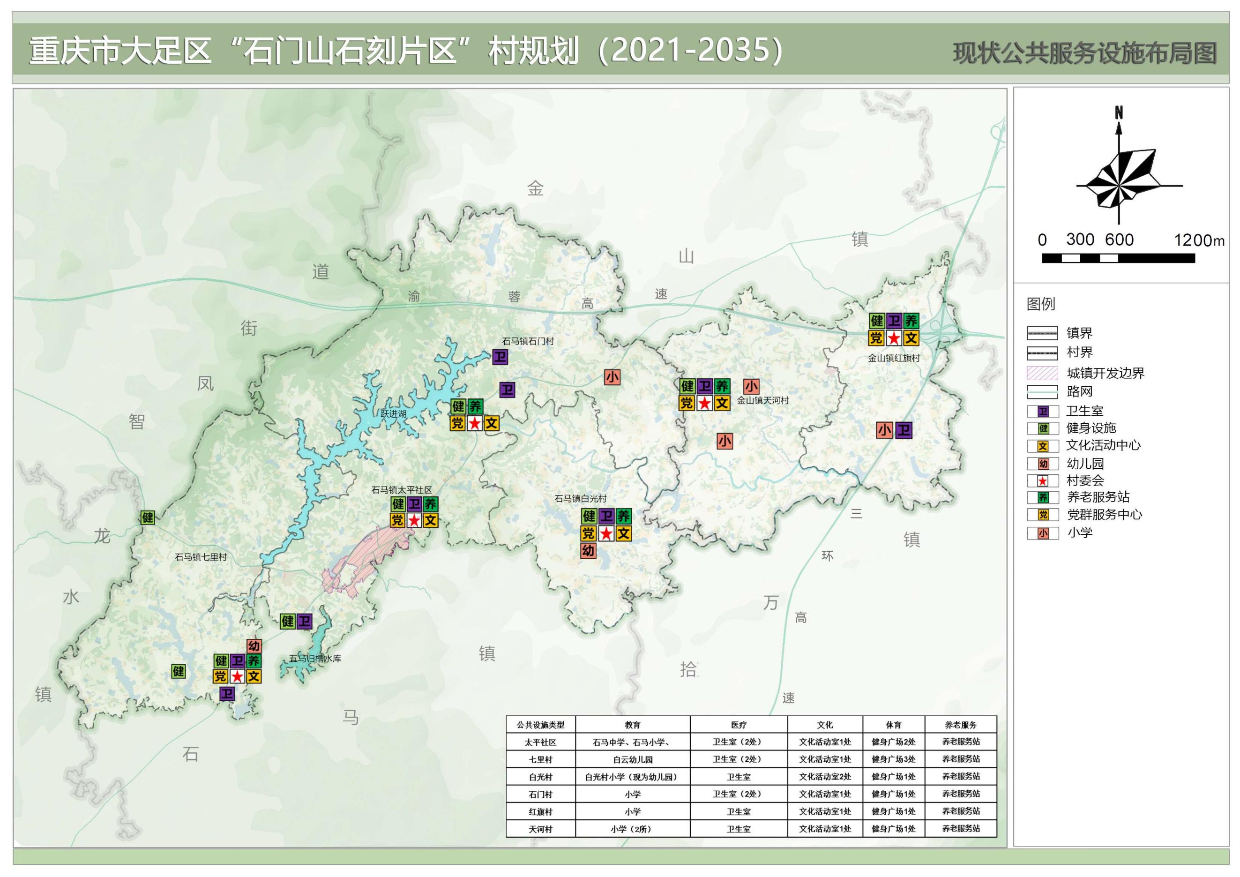1240x877 pixels.
Task: Select the red star icon in 金山镇天河村 cluster
Action: click(704, 403)
